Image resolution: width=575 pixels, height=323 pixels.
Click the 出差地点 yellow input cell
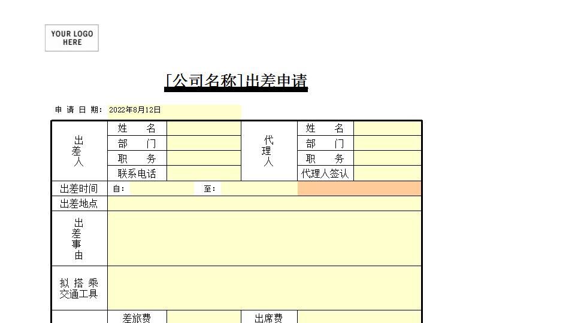(x=264, y=203)
